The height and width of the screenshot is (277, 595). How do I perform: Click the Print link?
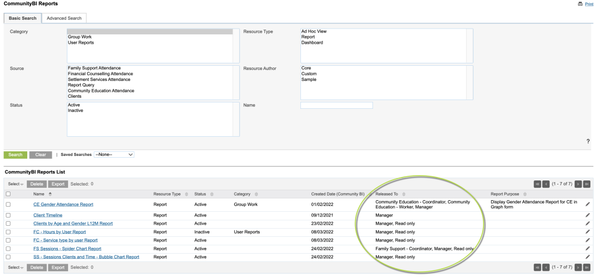tap(589, 4)
